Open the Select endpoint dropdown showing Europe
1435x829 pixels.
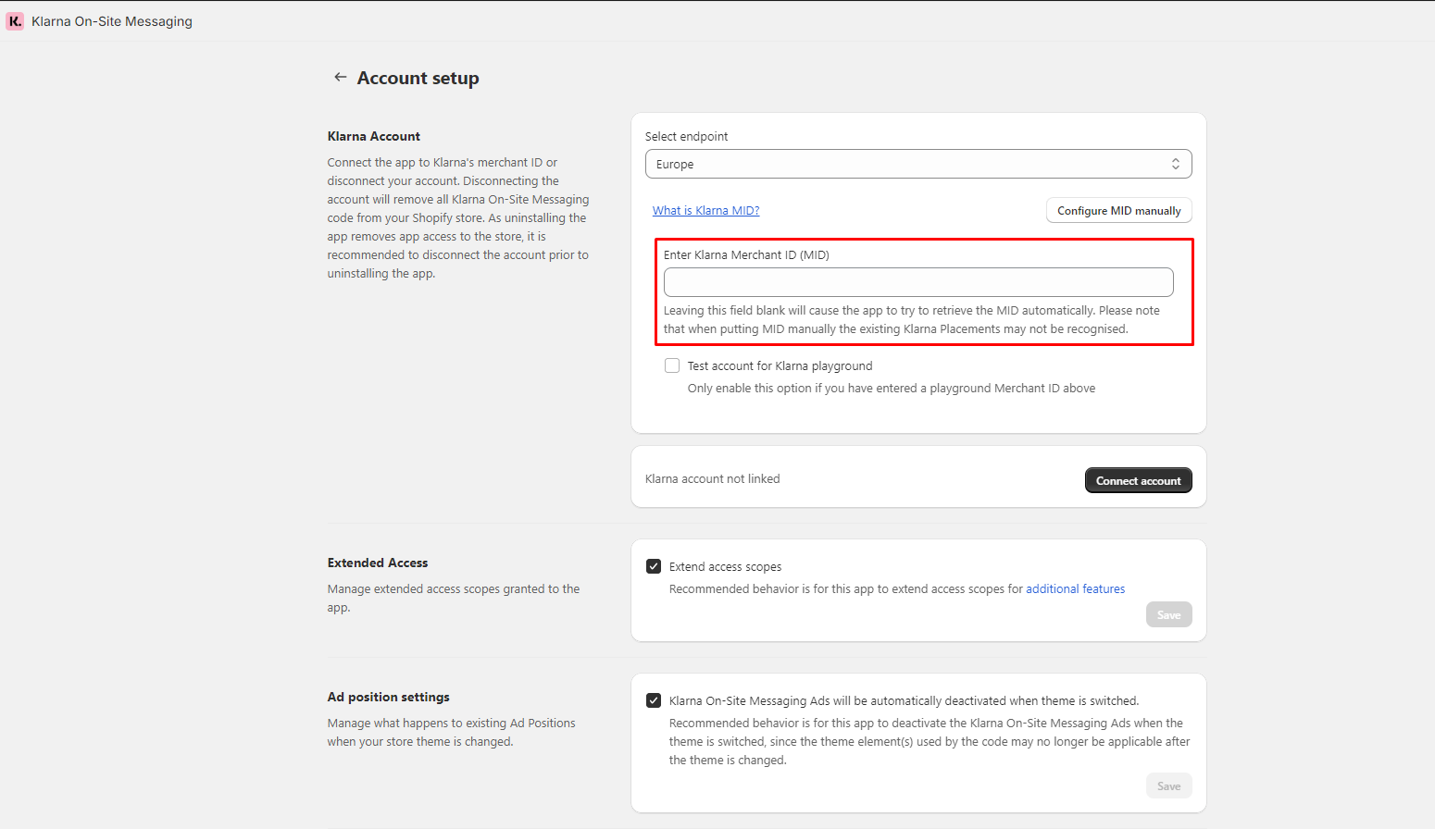(x=917, y=164)
